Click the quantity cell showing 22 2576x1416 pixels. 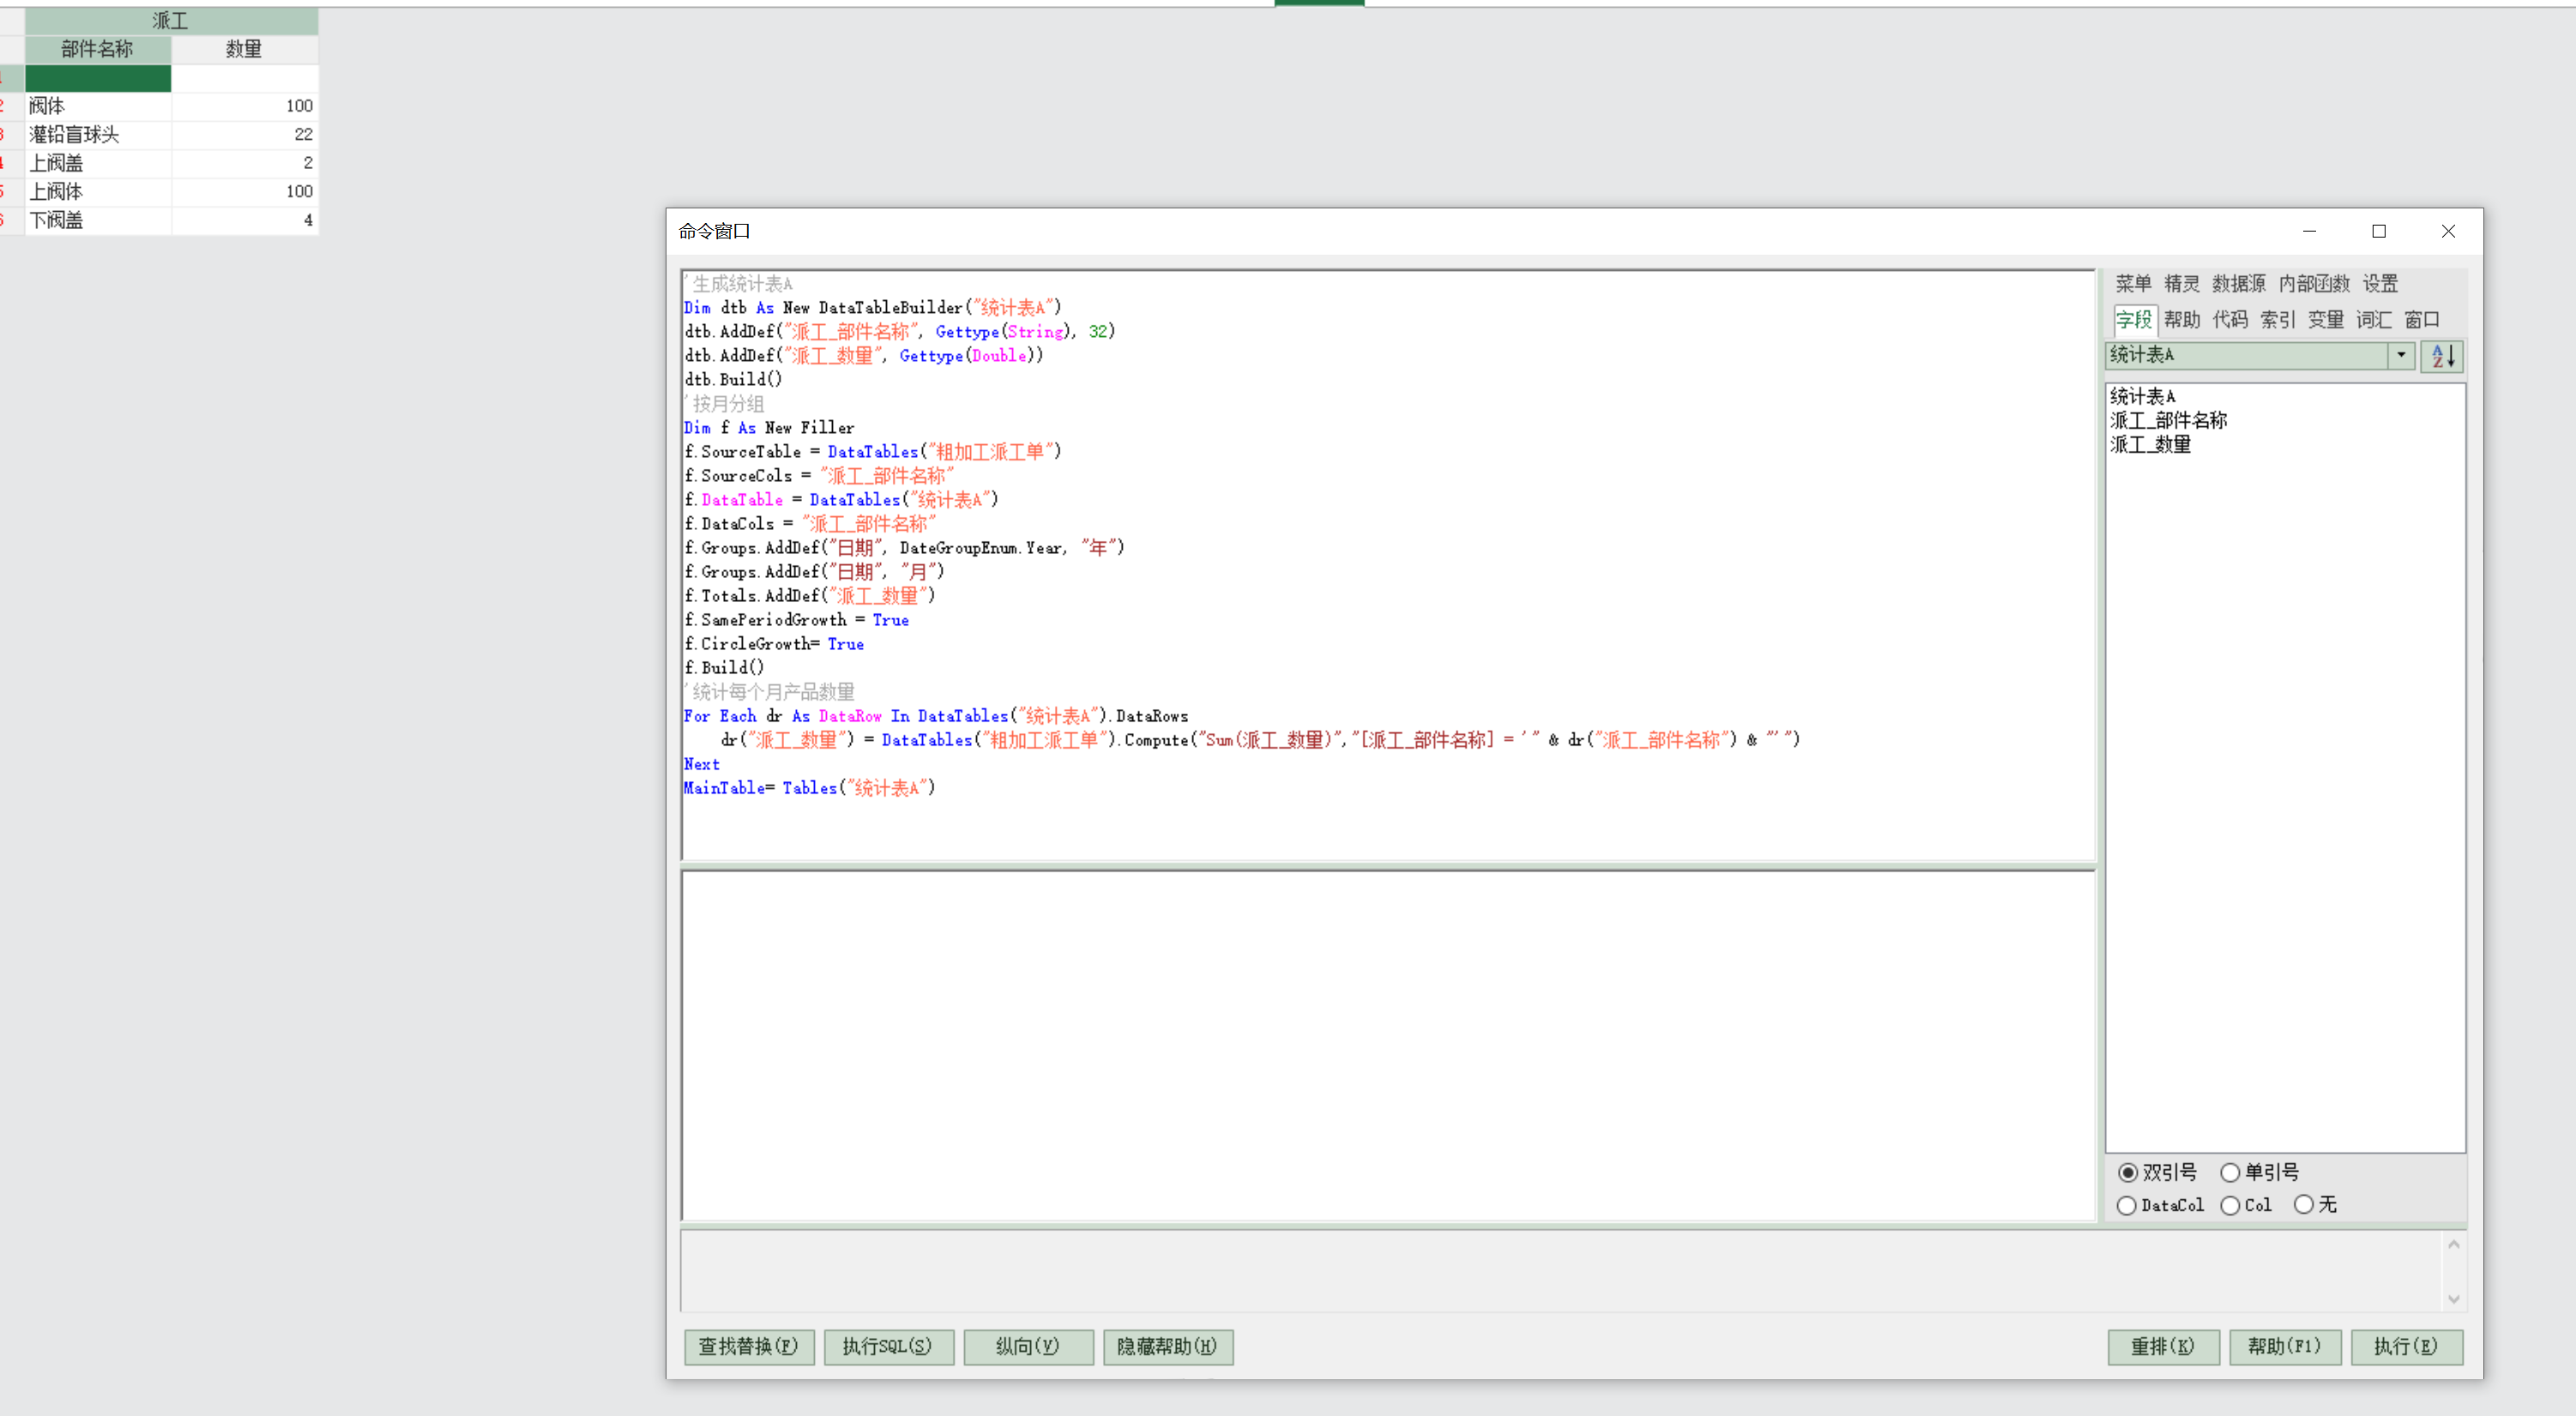pos(244,134)
